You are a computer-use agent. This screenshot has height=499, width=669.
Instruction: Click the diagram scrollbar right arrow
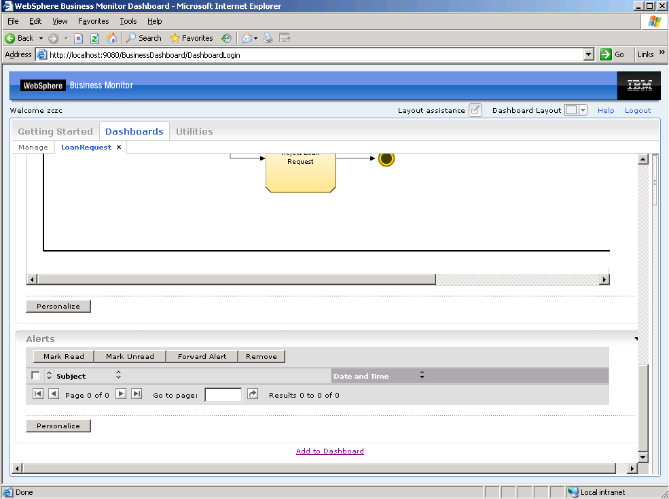[x=604, y=279]
